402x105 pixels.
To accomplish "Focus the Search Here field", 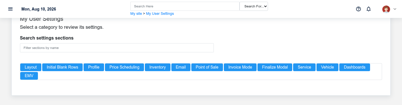I will [x=185, y=6].
